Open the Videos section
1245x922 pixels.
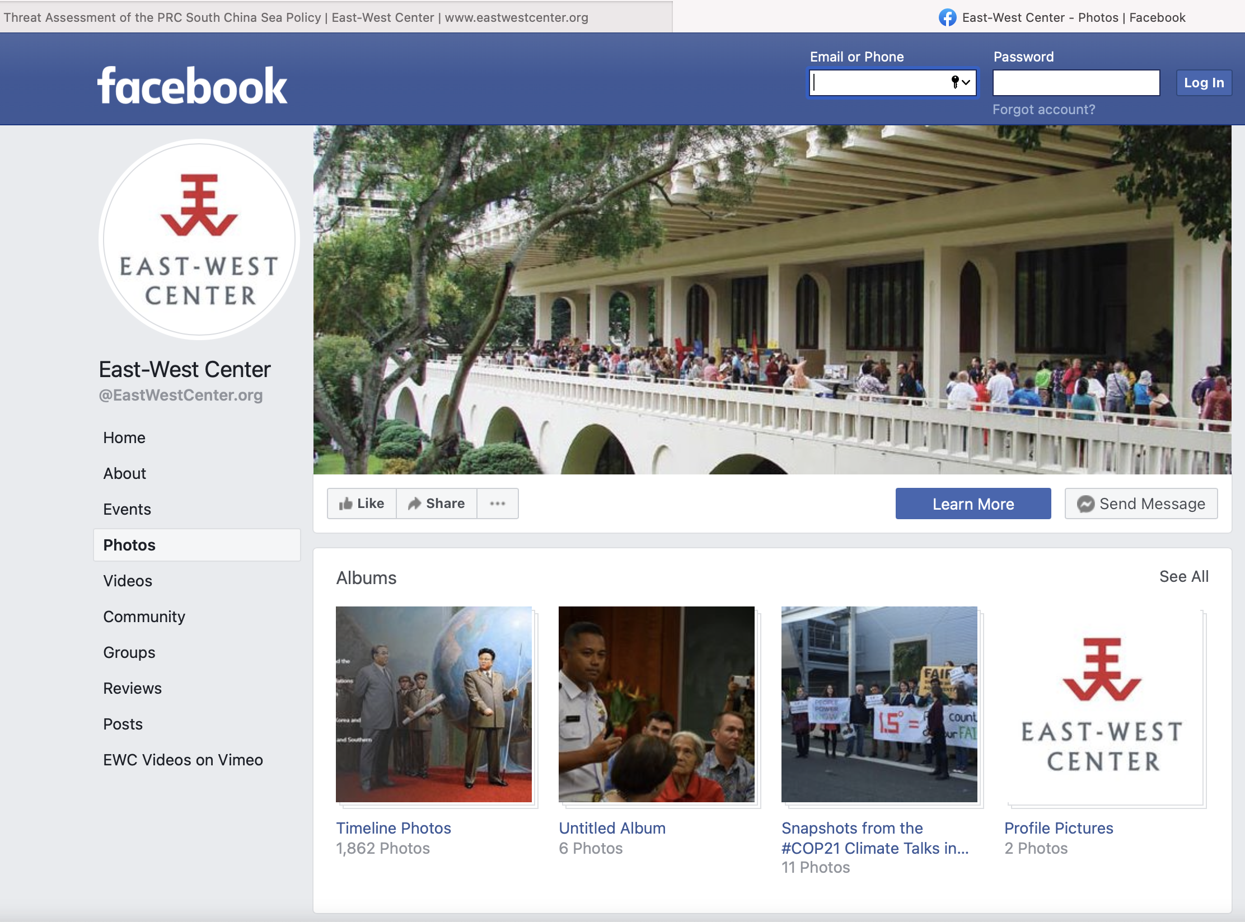click(128, 581)
